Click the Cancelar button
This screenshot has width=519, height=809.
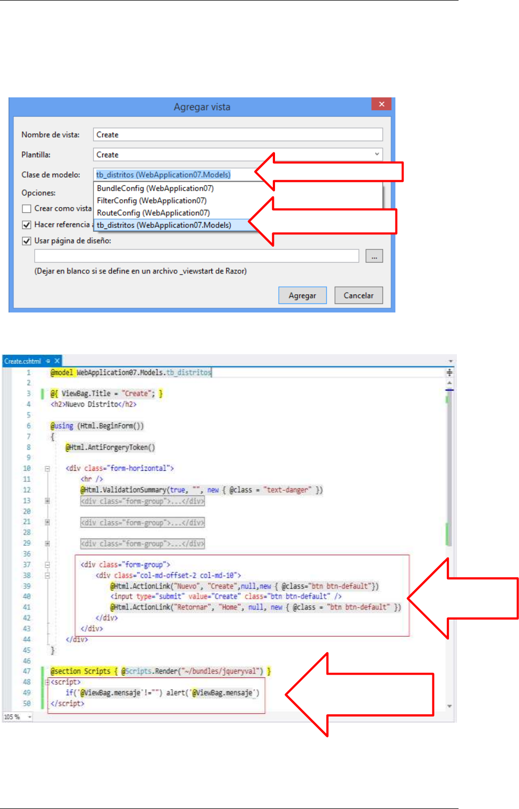click(x=358, y=295)
